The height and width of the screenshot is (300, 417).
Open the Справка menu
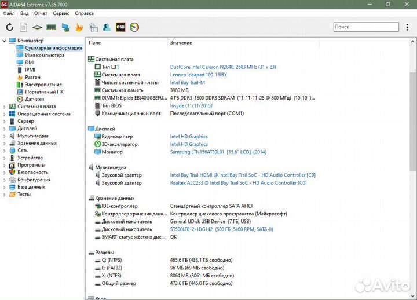click(x=84, y=13)
